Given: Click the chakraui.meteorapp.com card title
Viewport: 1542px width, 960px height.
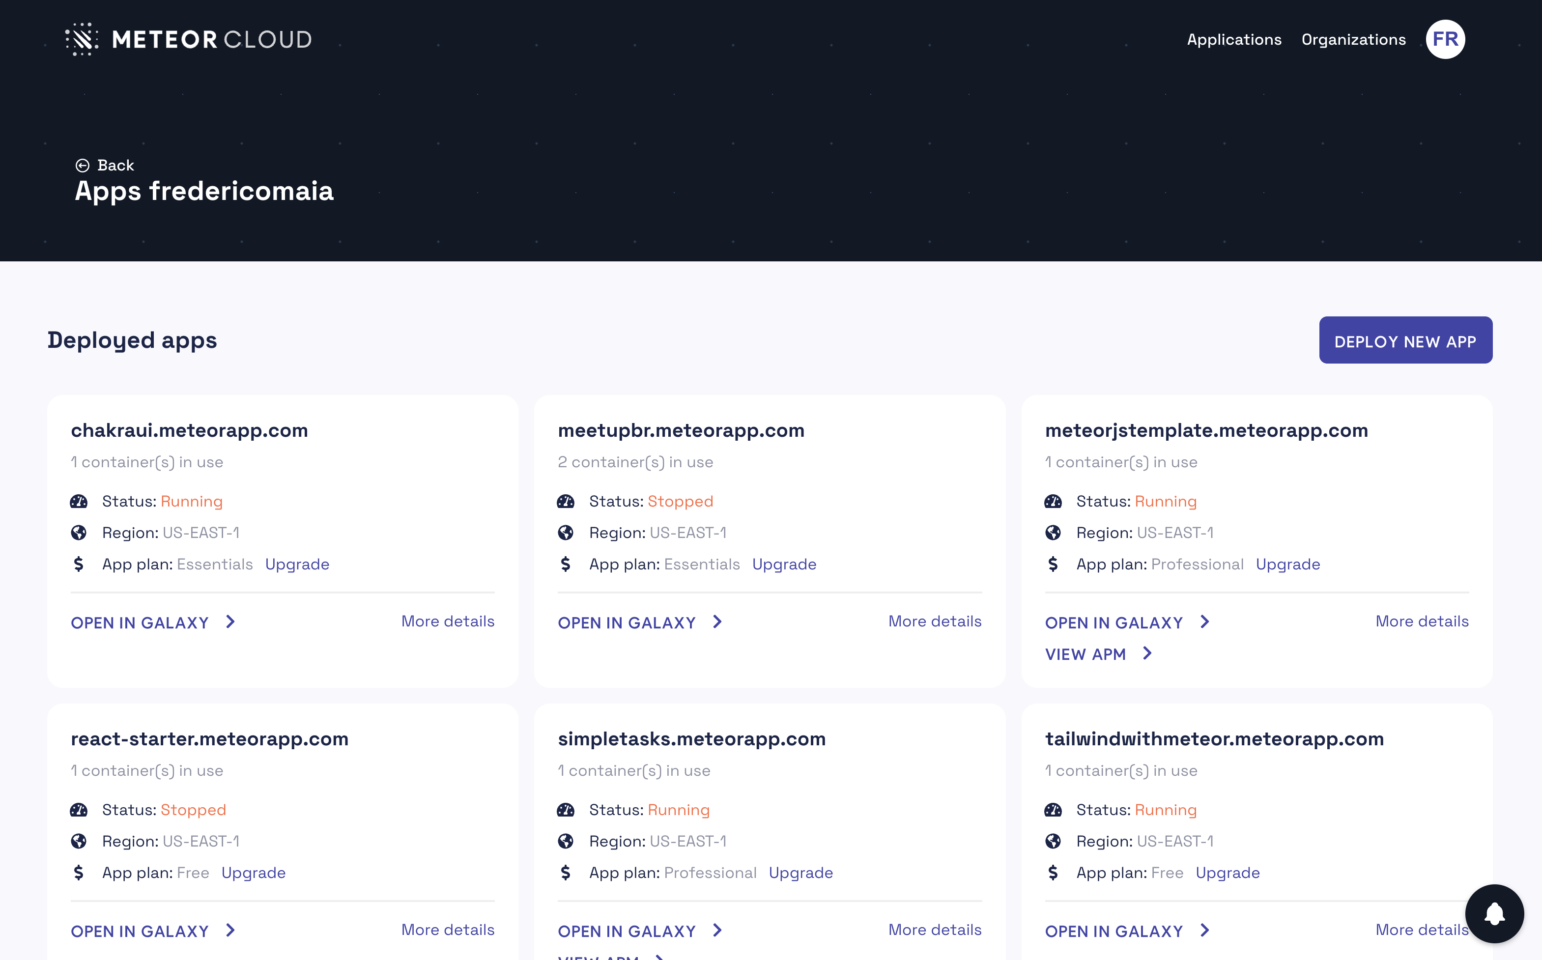Looking at the screenshot, I should coord(189,430).
